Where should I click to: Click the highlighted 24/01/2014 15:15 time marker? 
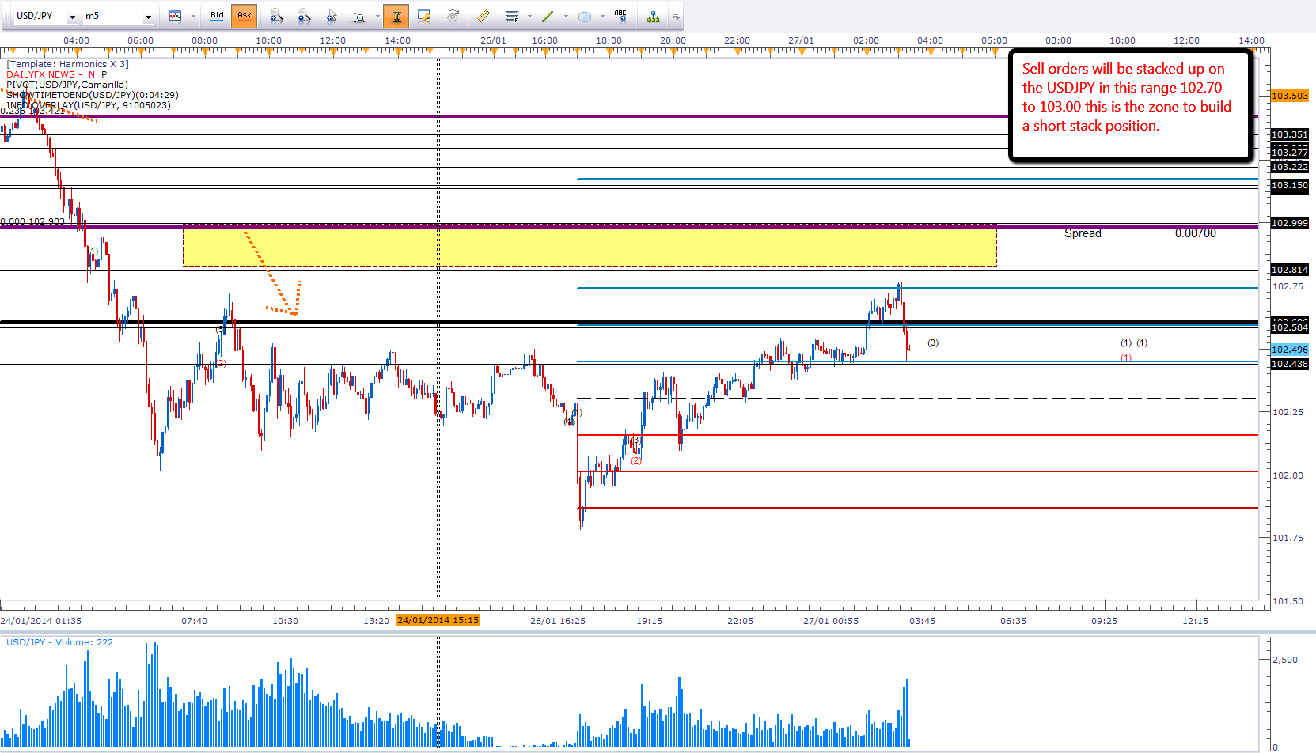coord(438,620)
